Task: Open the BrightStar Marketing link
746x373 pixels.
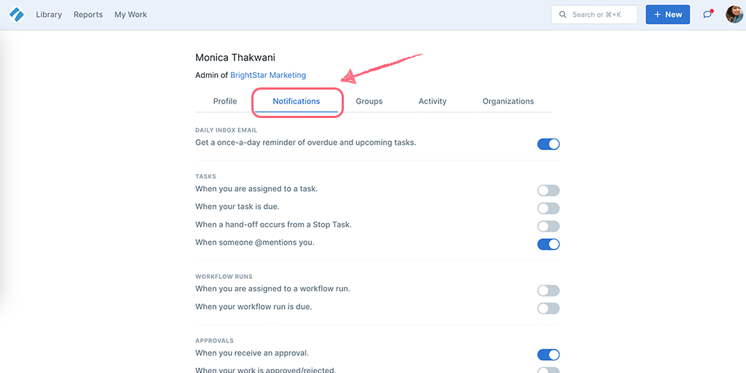Action: (268, 75)
